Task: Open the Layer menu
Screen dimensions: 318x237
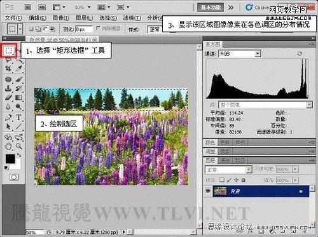Action: pyautogui.click(x=85, y=18)
